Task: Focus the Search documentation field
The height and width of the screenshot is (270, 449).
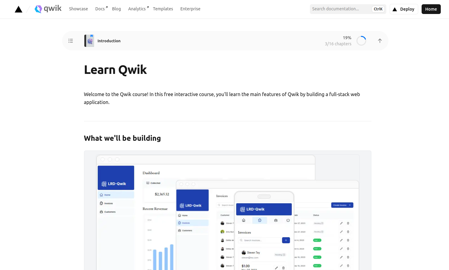Action: pyautogui.click(x=348, y=9)
